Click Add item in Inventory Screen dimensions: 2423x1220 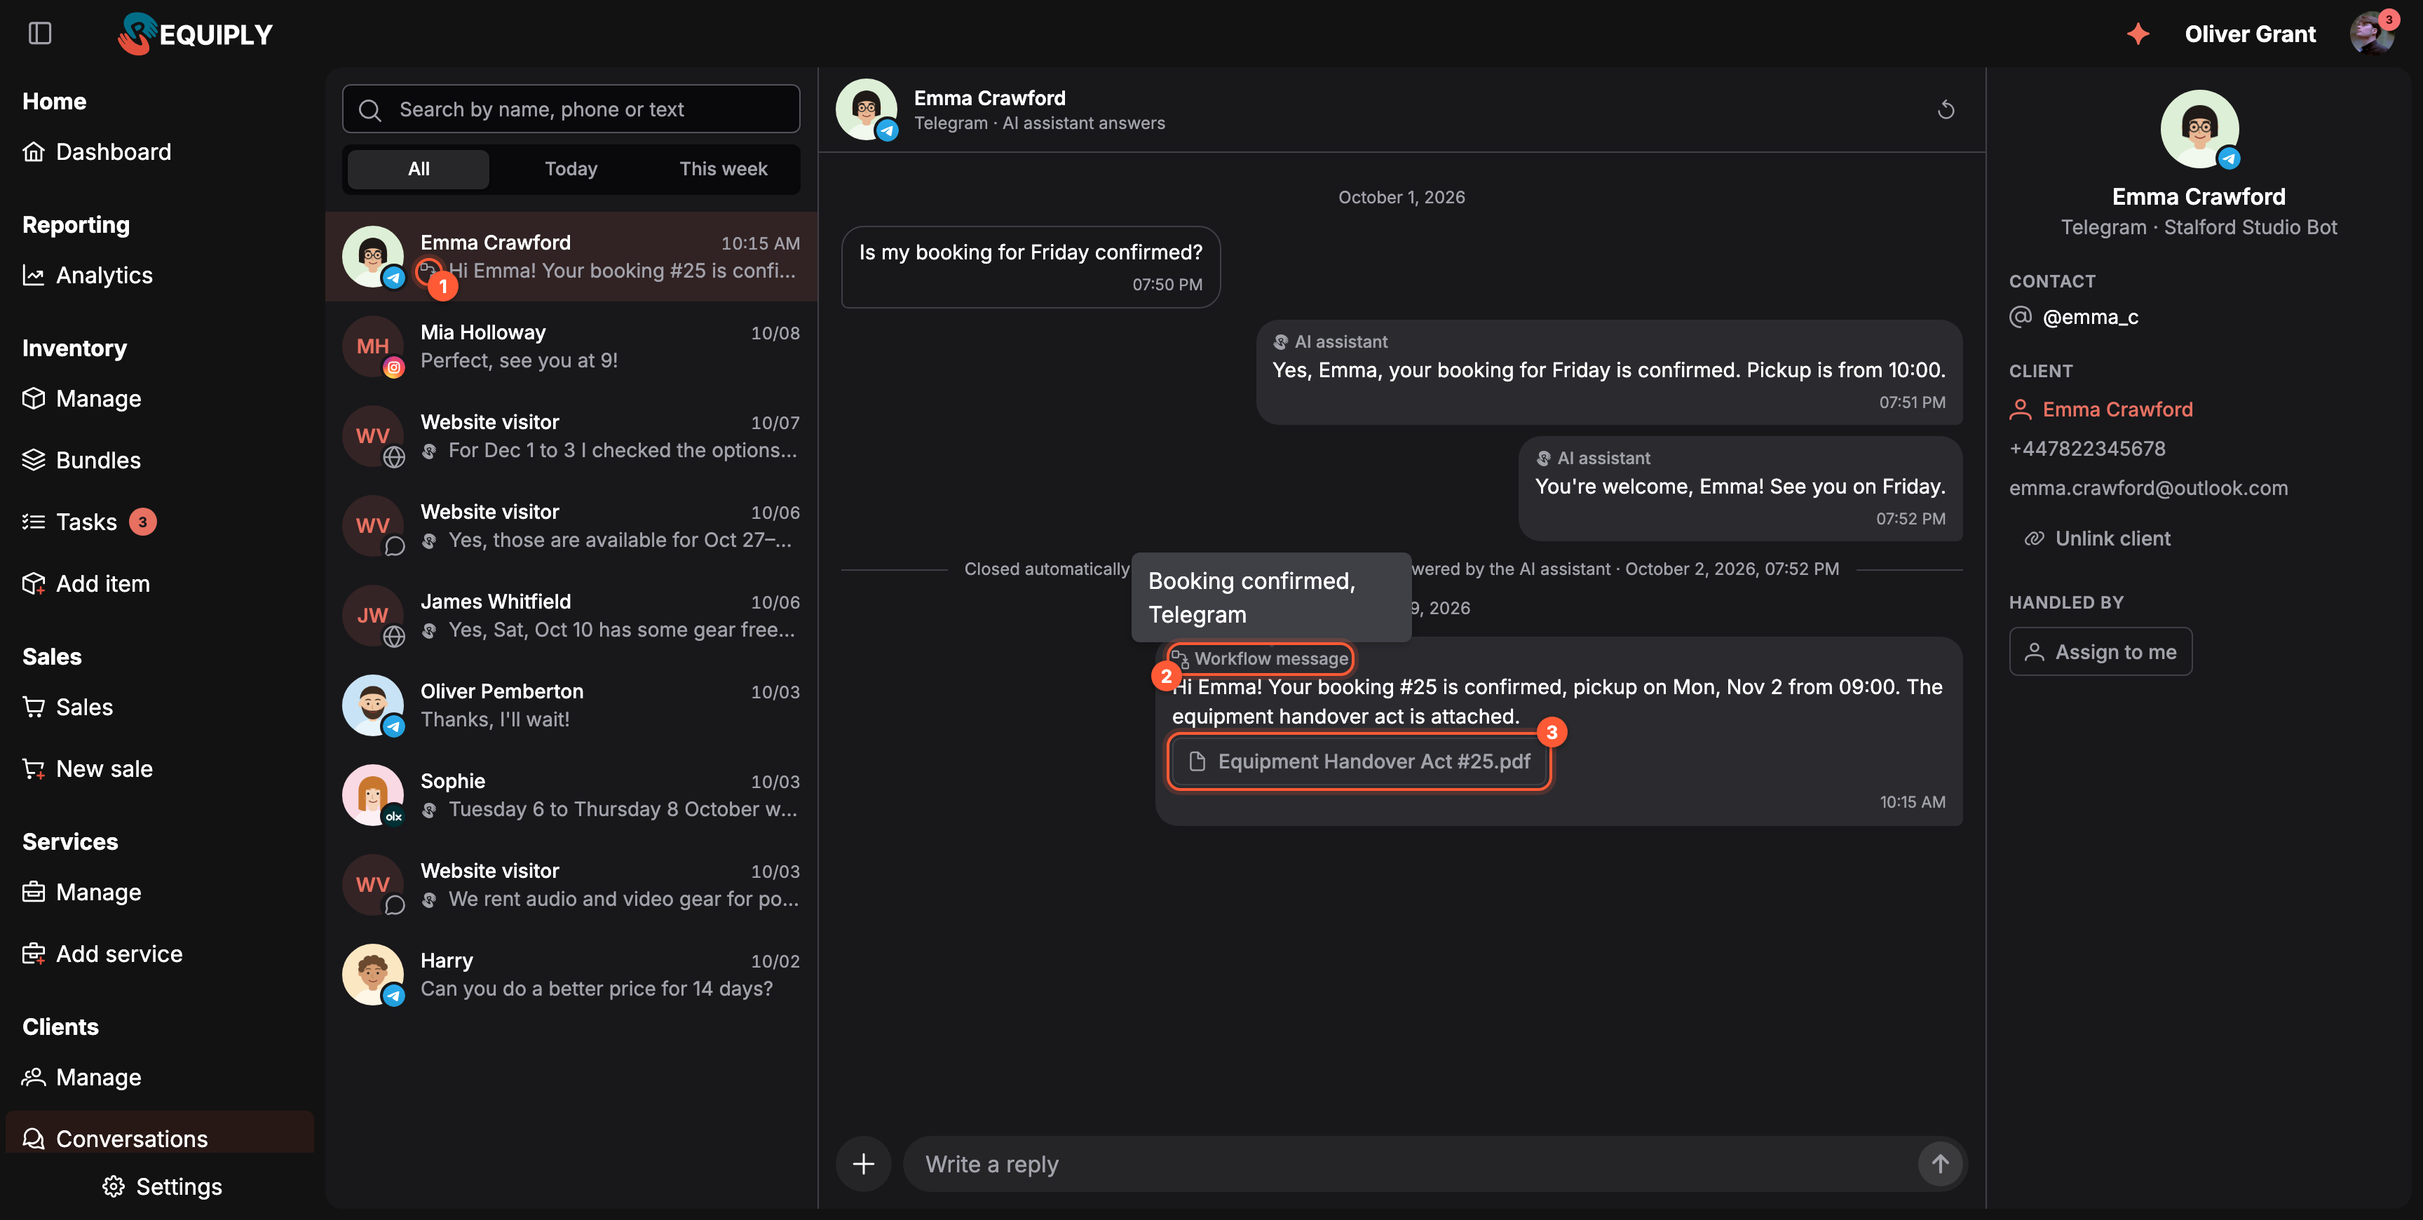[x=86, y=583]
